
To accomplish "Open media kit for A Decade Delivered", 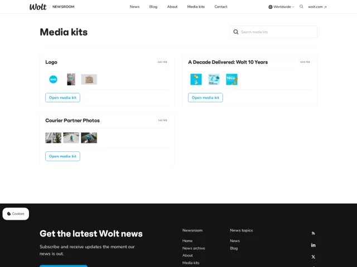I will [205, 98].
